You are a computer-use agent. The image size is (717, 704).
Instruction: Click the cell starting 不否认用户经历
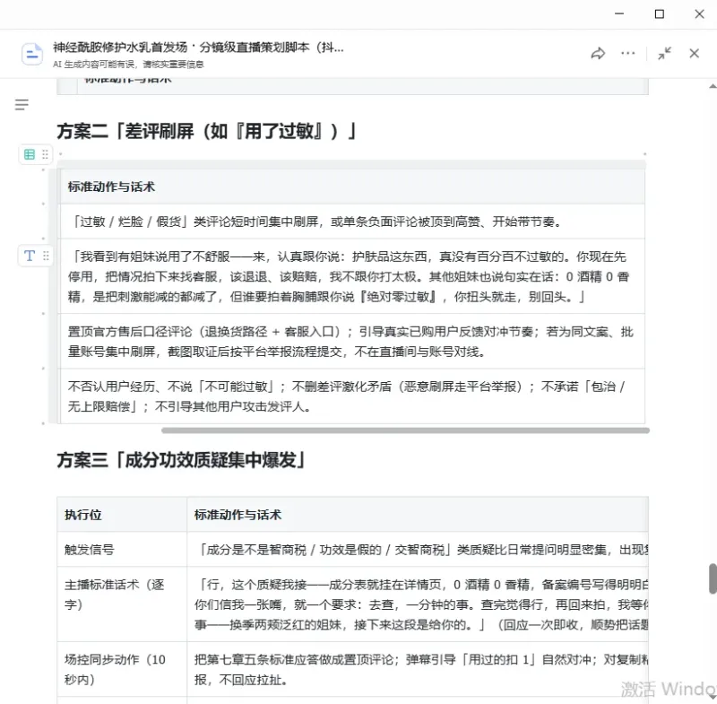pyautogui.click(x=352, y=396)
